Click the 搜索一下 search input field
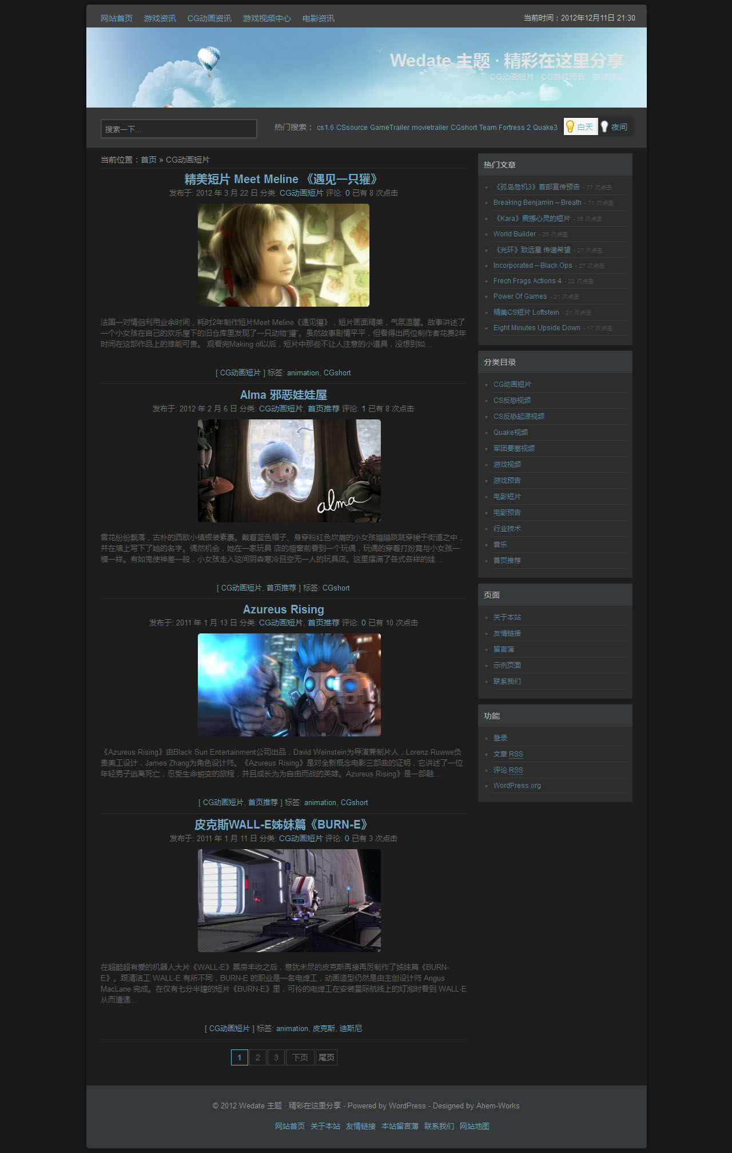 click(179, 129)
